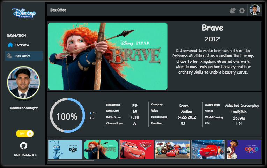Image resolution: width=267 pixels, height=168 pixels.
Task: Click the Brave movie title
Action: pyautogui.click(x=213, y=28)
